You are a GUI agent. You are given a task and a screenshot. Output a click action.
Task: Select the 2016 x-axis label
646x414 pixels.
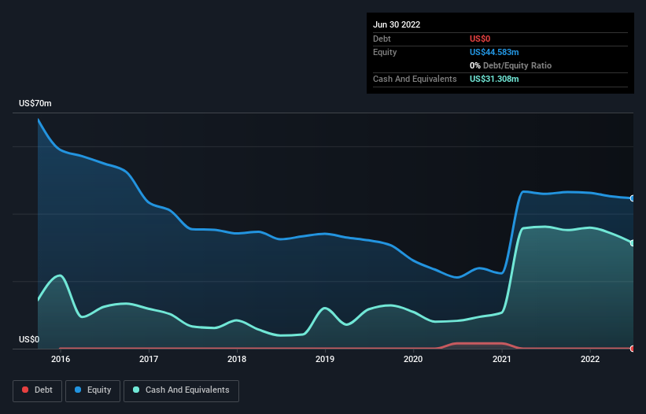[61, 359]
